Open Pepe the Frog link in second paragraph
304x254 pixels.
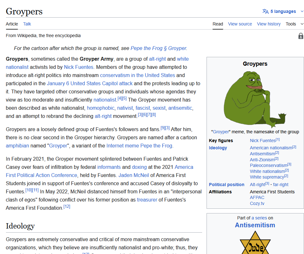pos(156,146)
